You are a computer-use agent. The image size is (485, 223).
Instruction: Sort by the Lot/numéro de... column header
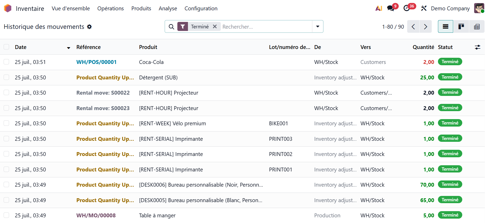point(290,47)
